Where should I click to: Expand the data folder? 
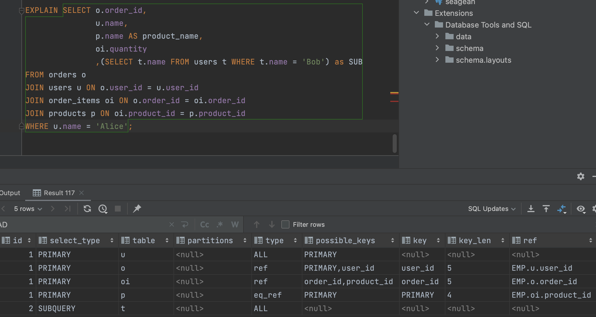tap(437, 36)
